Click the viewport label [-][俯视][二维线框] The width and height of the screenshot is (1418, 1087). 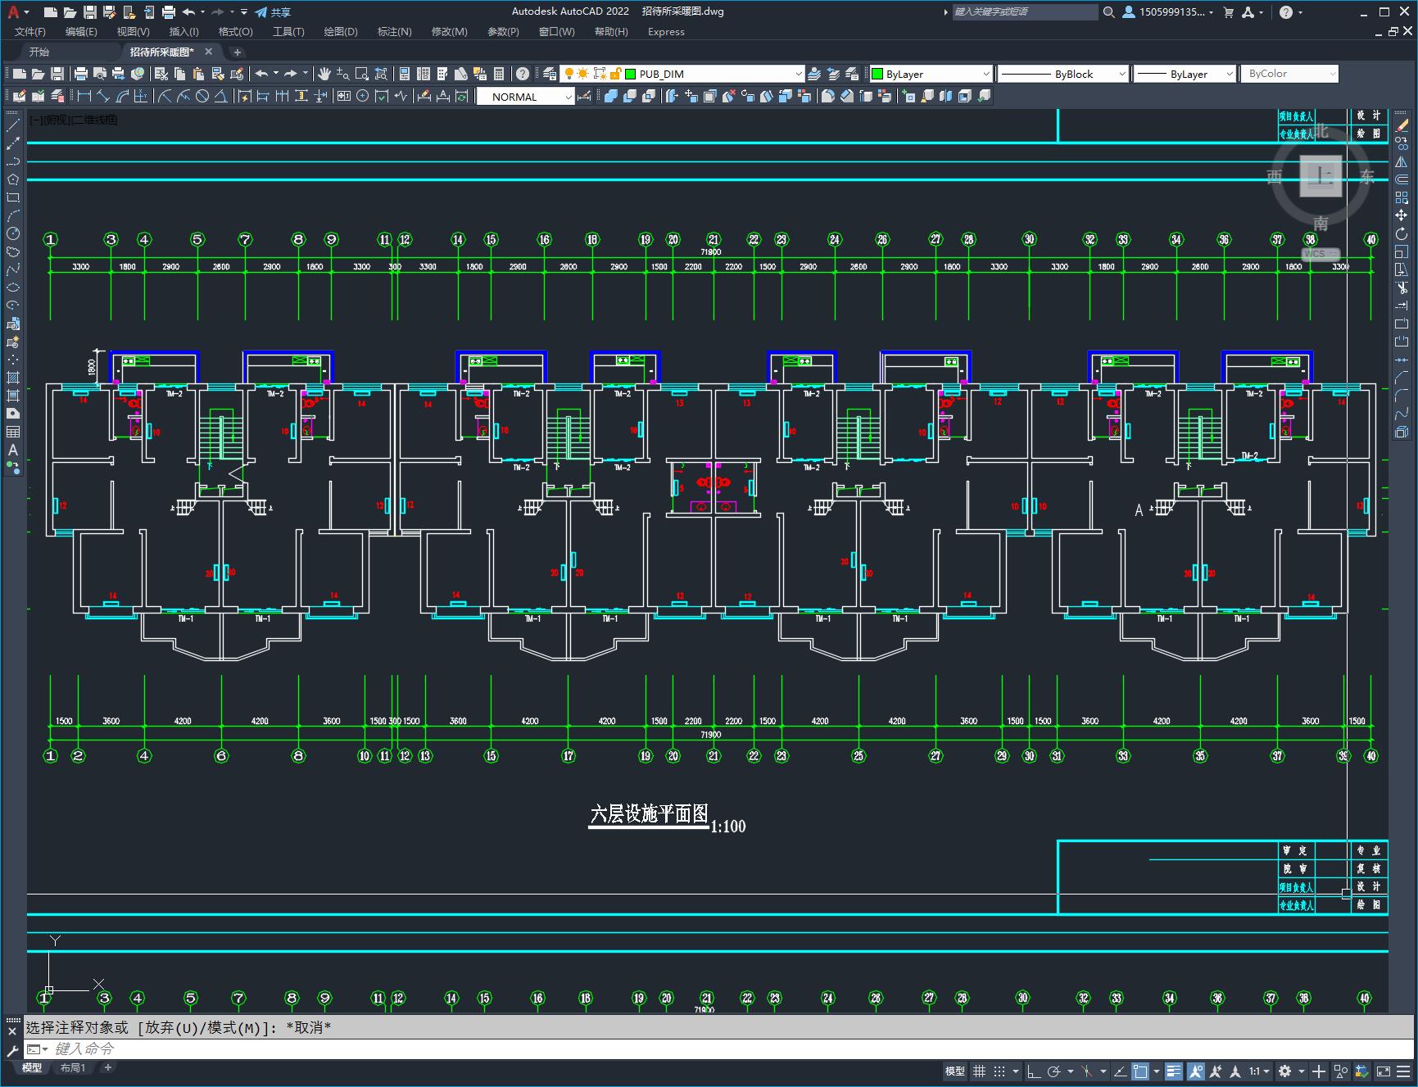pos(74,120)
